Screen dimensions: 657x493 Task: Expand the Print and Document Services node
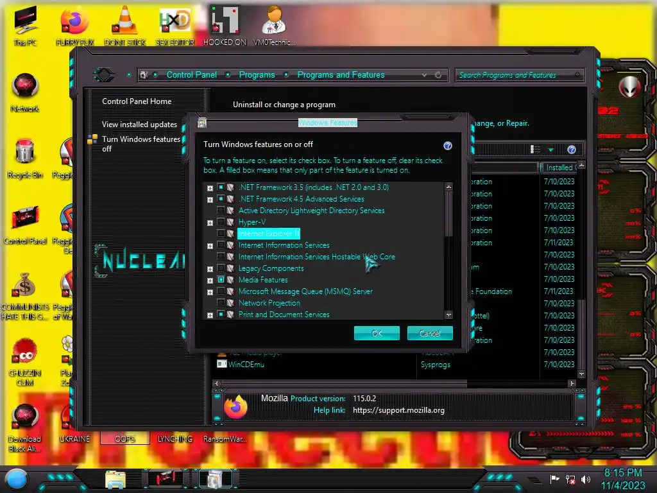[210, 315]
